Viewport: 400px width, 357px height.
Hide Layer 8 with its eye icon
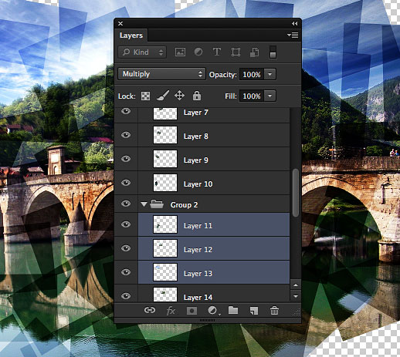pyautogui.click(x=126, y=135)
